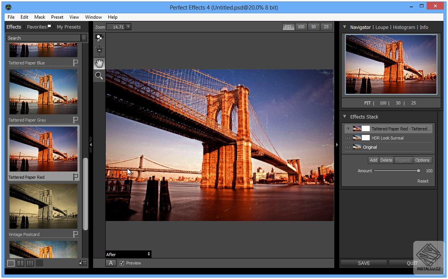Select the masking brush tool

click(x=99, y=38)
